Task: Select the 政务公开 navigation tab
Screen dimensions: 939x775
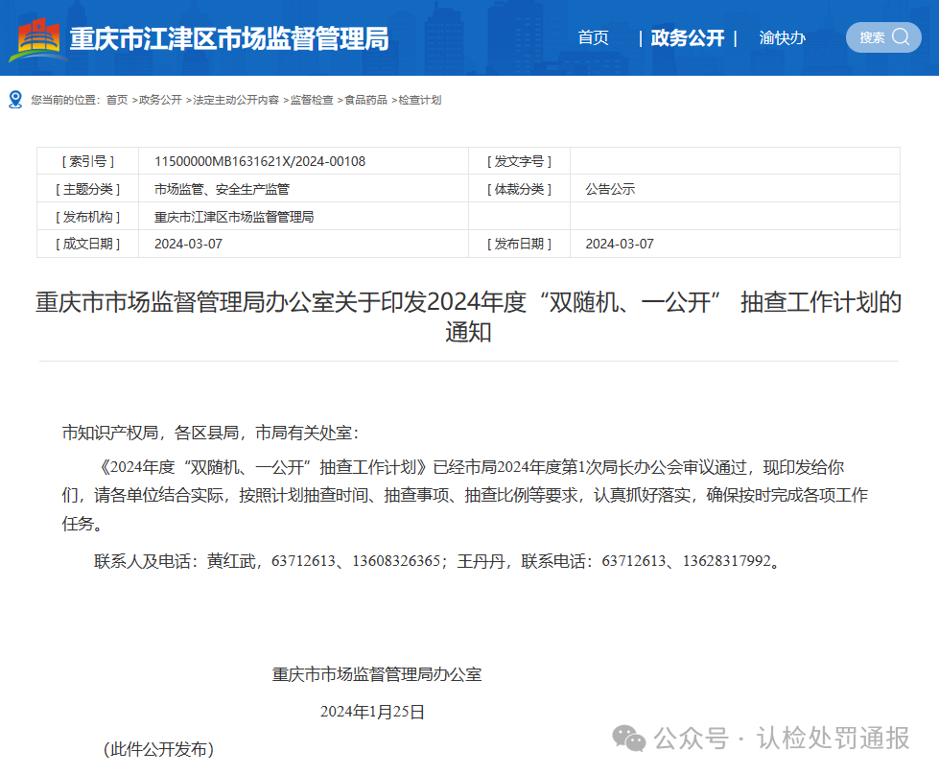Action: click(x=687, y=37)
